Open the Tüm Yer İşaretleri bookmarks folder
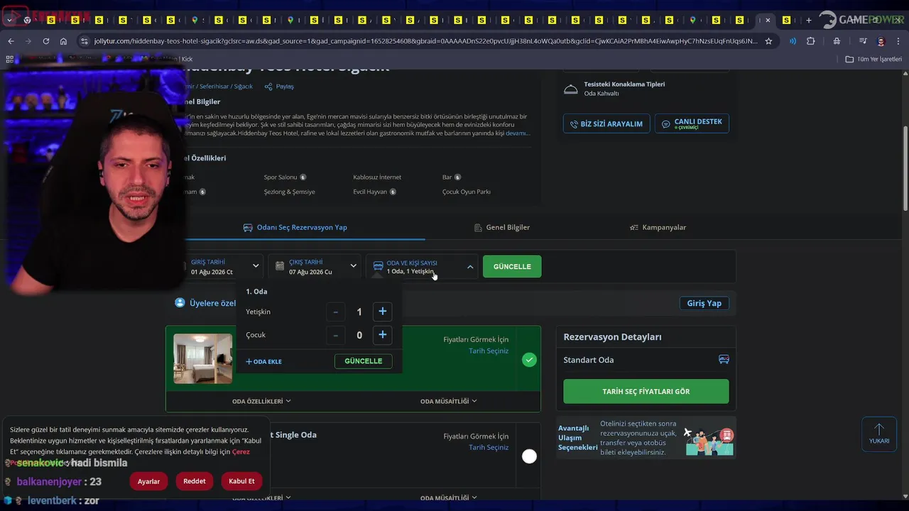The height and width of the screenshot is (511, 909). coord(873,59)
